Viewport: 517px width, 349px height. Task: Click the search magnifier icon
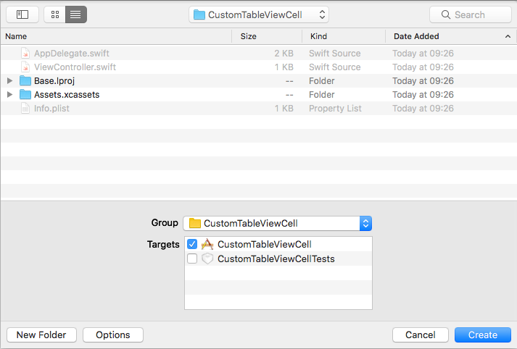[445, 14]
